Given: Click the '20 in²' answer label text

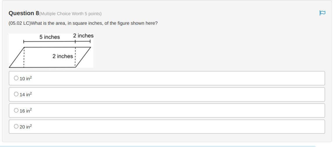Looking at the screenshot, I should tap(26, 127).
